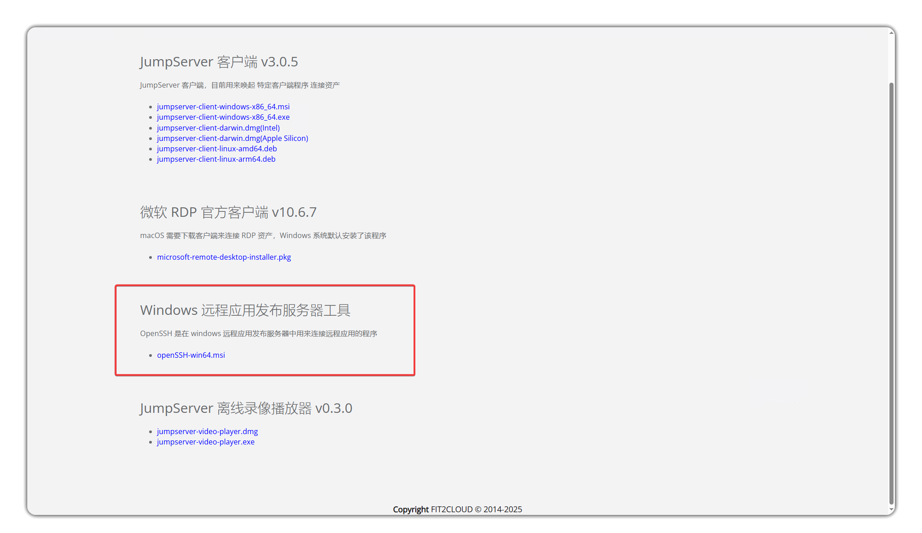Download jumpserver-video-player.dmg
This screenshot has width=922, height=533.
[x=207, y=431]
